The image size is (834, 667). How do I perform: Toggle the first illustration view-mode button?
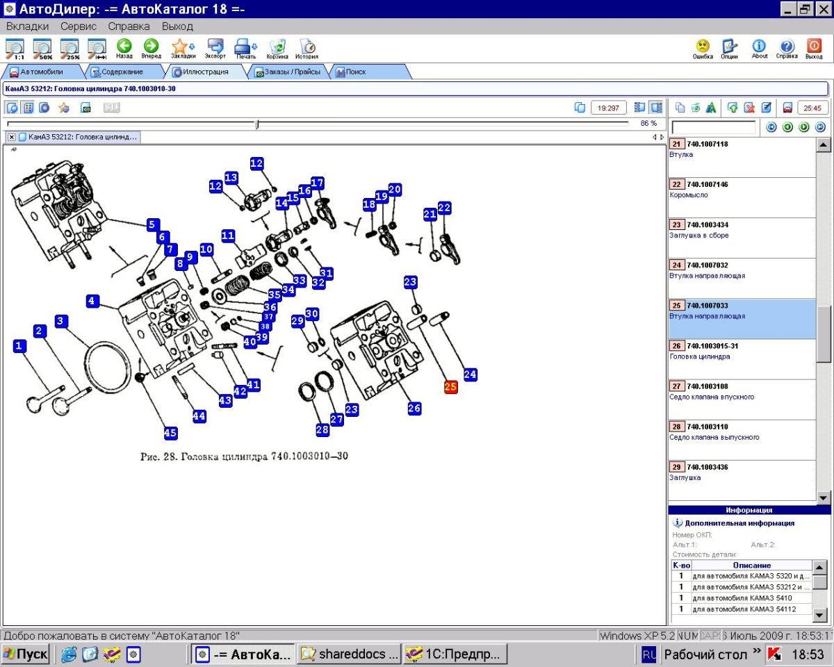pos(12,108)
